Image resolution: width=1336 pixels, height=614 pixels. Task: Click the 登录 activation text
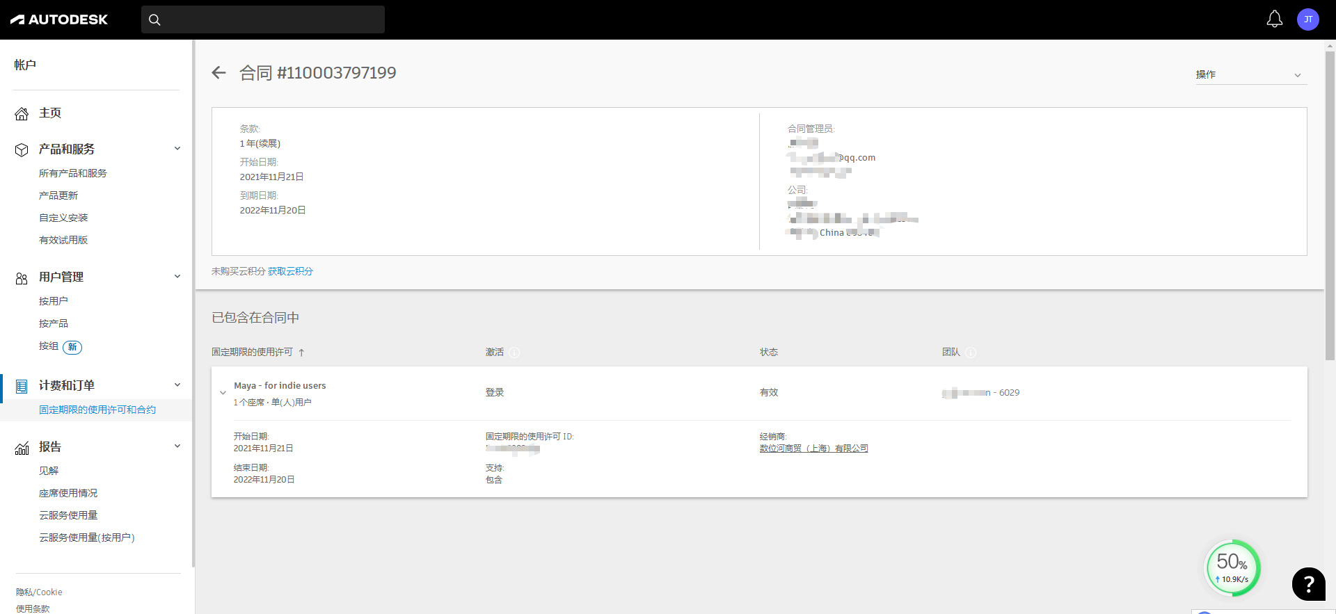(494, 393)
